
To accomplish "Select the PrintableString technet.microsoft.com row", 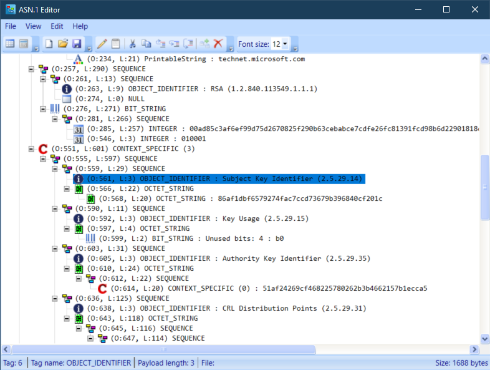I will [196, 59].
